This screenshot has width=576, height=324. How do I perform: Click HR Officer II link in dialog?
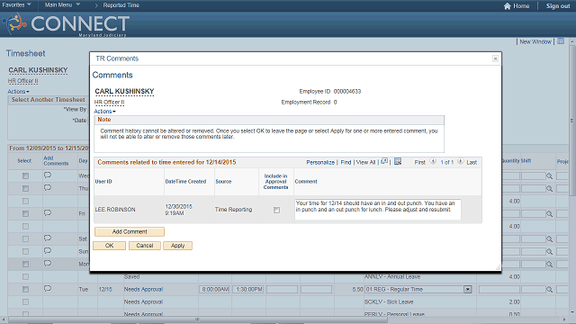[x=110, y=102]
